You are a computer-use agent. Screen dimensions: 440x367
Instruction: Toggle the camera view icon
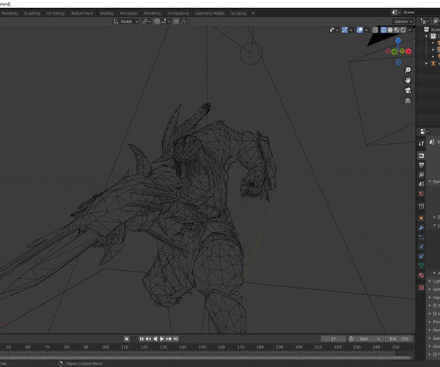(408, 91)
